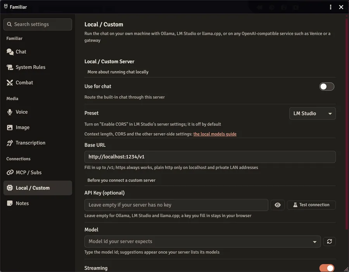Screen dimensions: 349x272
Task: Click the picture icon beside Image
Action: 10,127
